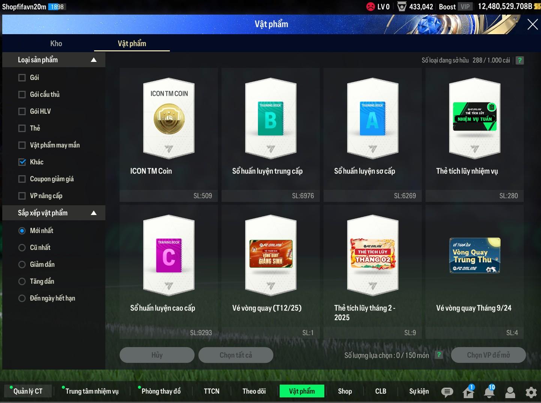Open the chat speech bubble icon
Viewport: 541px width, 403px height.
click(x=447, y=392)
